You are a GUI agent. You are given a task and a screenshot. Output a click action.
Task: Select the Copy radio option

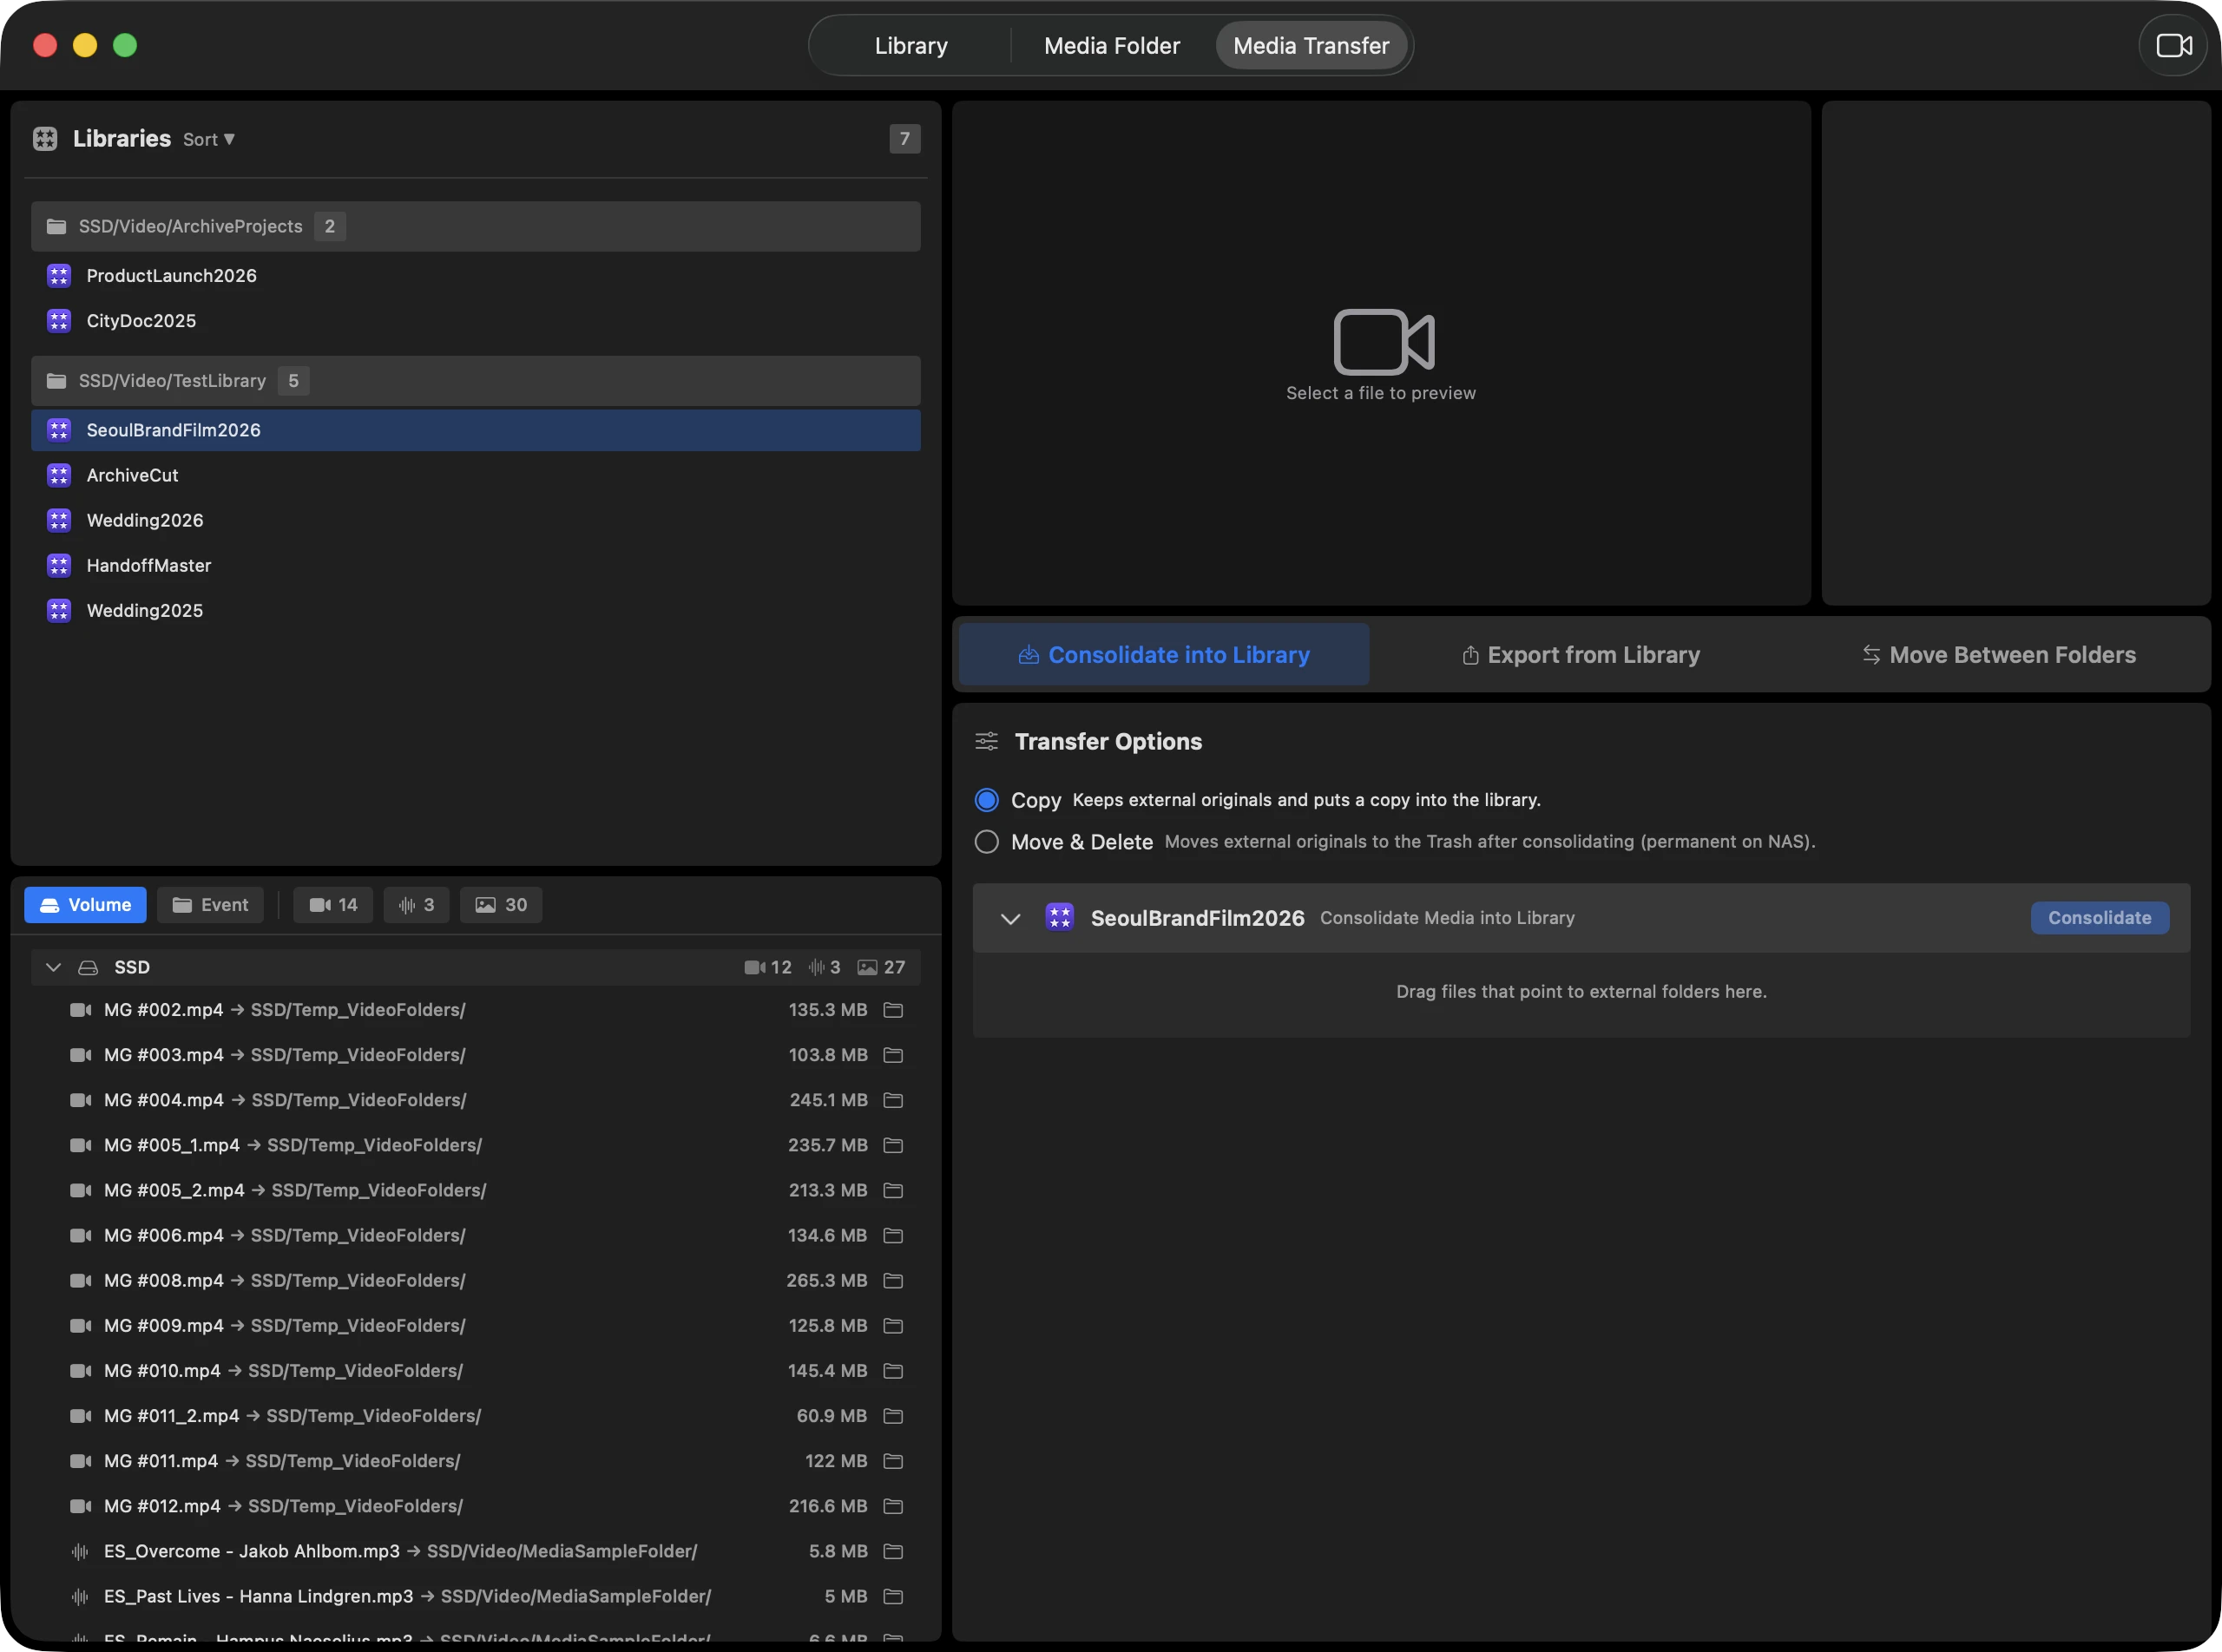986,800
